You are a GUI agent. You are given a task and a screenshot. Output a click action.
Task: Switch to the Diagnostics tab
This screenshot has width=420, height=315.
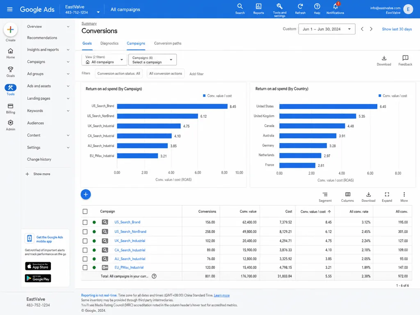point(109,43)
